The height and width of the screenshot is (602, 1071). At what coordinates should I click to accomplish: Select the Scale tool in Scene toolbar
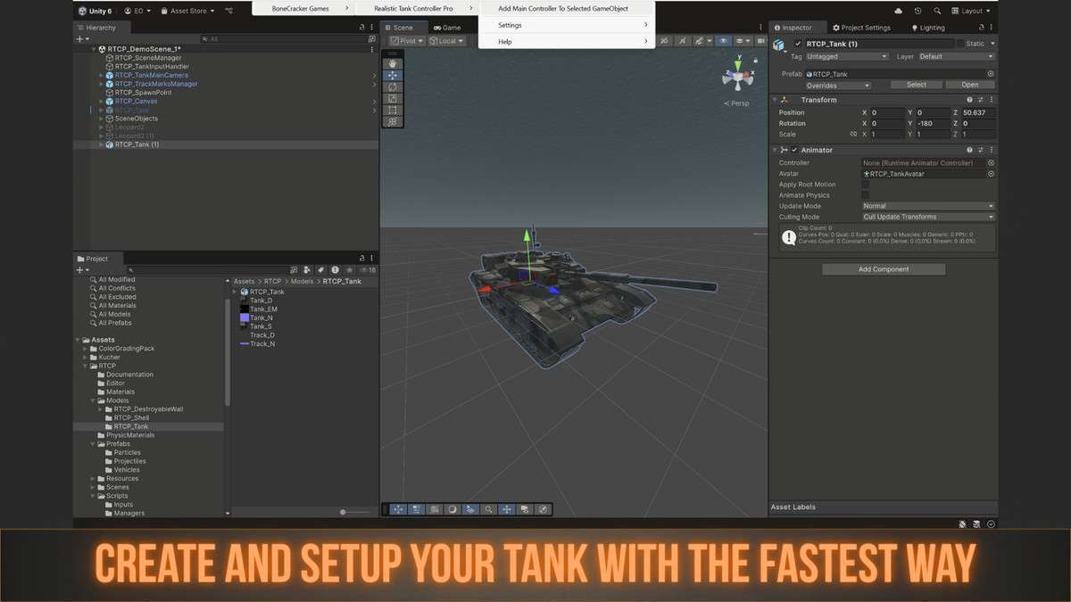pos(393,99)
